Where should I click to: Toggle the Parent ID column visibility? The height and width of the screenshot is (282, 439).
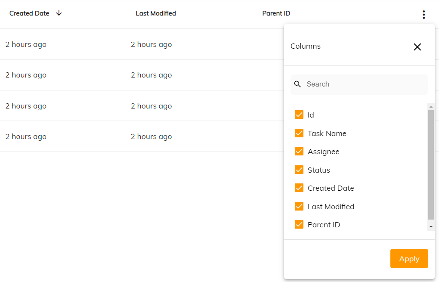[x=299, y=224]
